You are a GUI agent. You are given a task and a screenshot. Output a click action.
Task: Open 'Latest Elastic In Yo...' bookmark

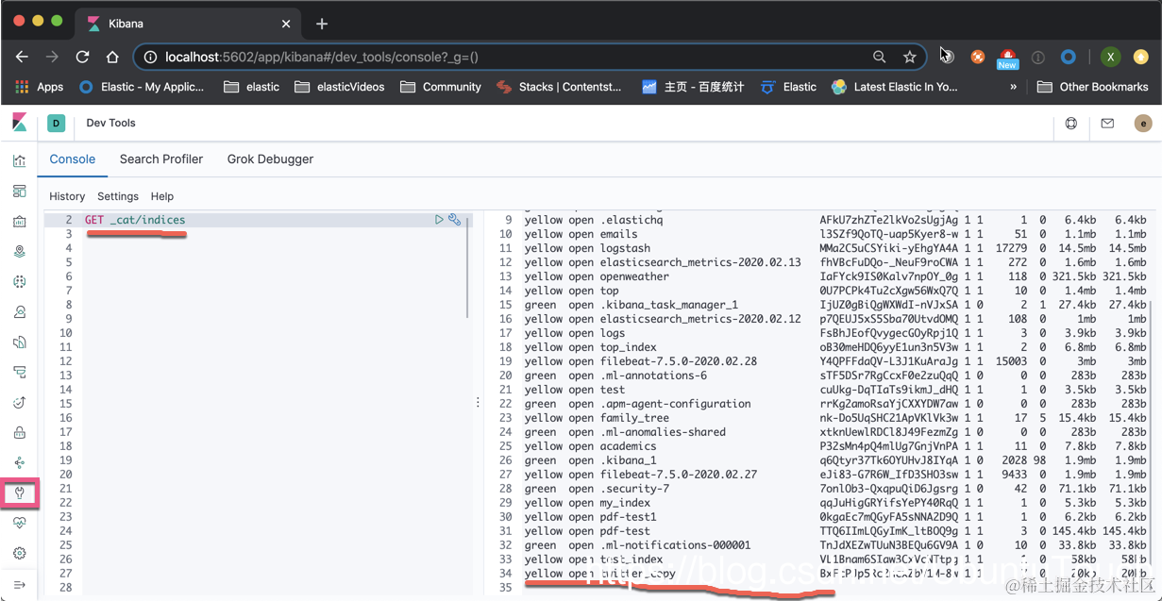895,87
